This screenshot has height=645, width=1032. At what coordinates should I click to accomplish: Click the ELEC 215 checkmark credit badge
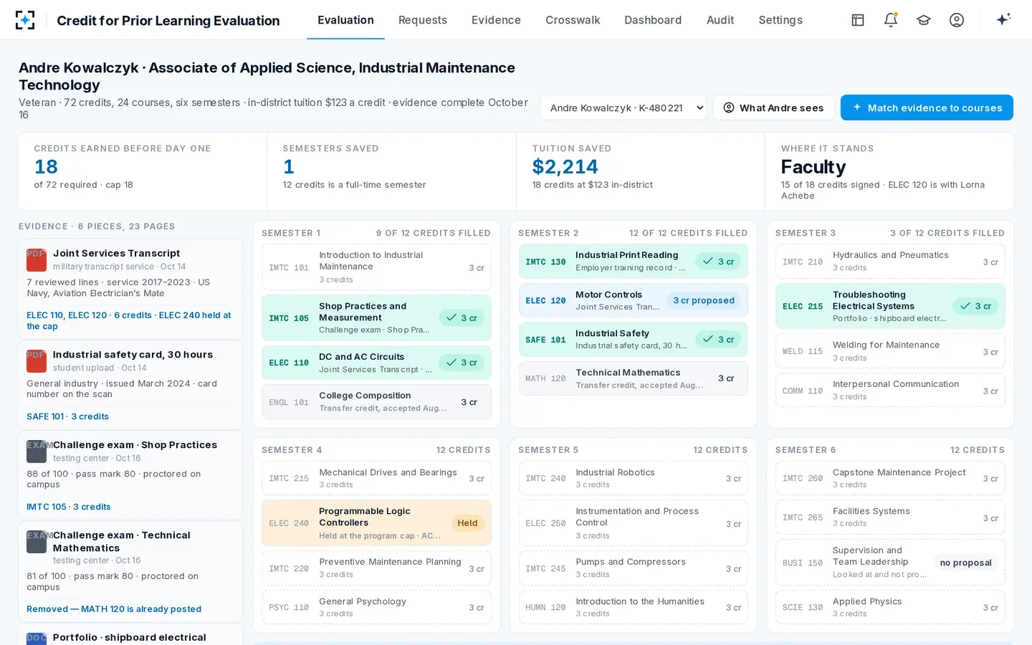click(x=975, y=306)
